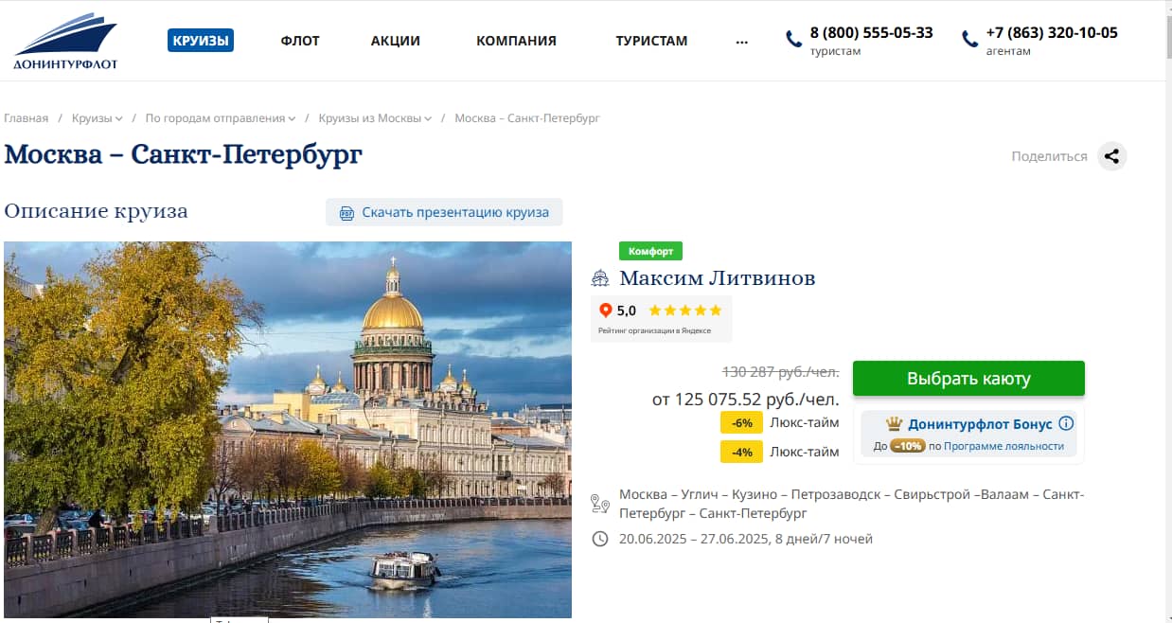
Task: Click the Донинтурфлот ship logo
Action: 65,42
